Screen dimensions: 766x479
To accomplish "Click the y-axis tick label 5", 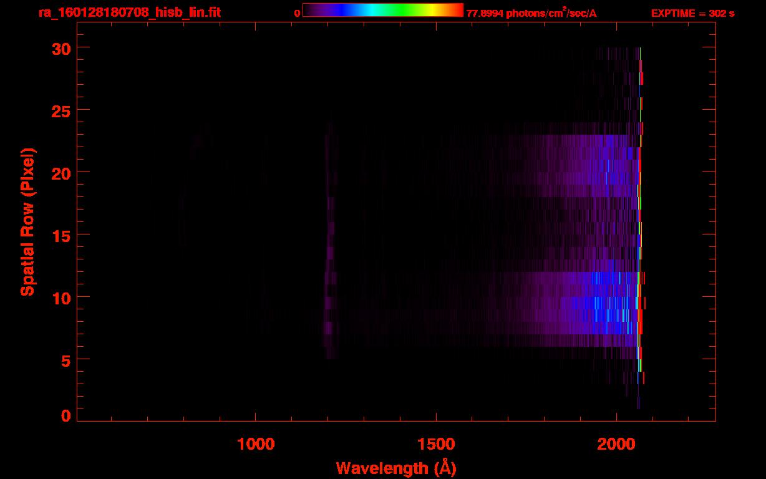I will pos(65,360).
